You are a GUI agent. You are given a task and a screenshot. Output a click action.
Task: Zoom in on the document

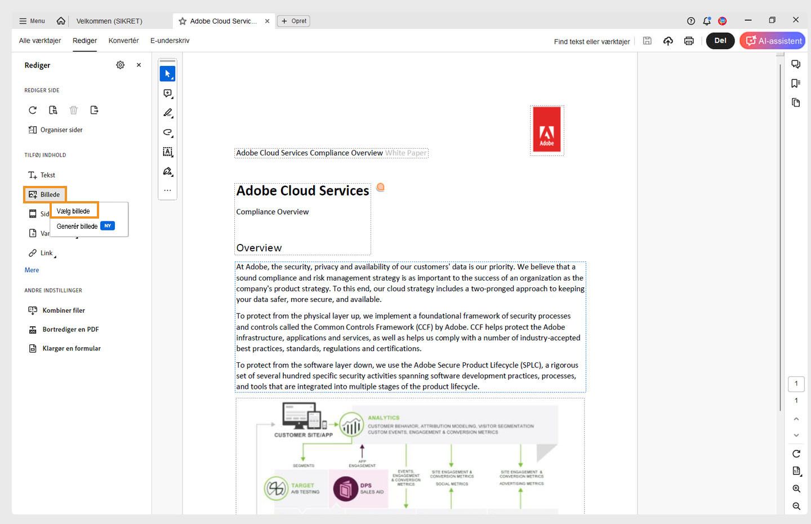796,488
